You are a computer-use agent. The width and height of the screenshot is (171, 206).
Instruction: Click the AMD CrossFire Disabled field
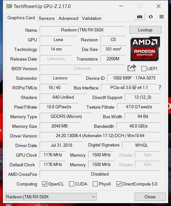tap(100, 174)
